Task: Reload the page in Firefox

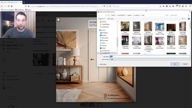Action: (x=8, y=6)
